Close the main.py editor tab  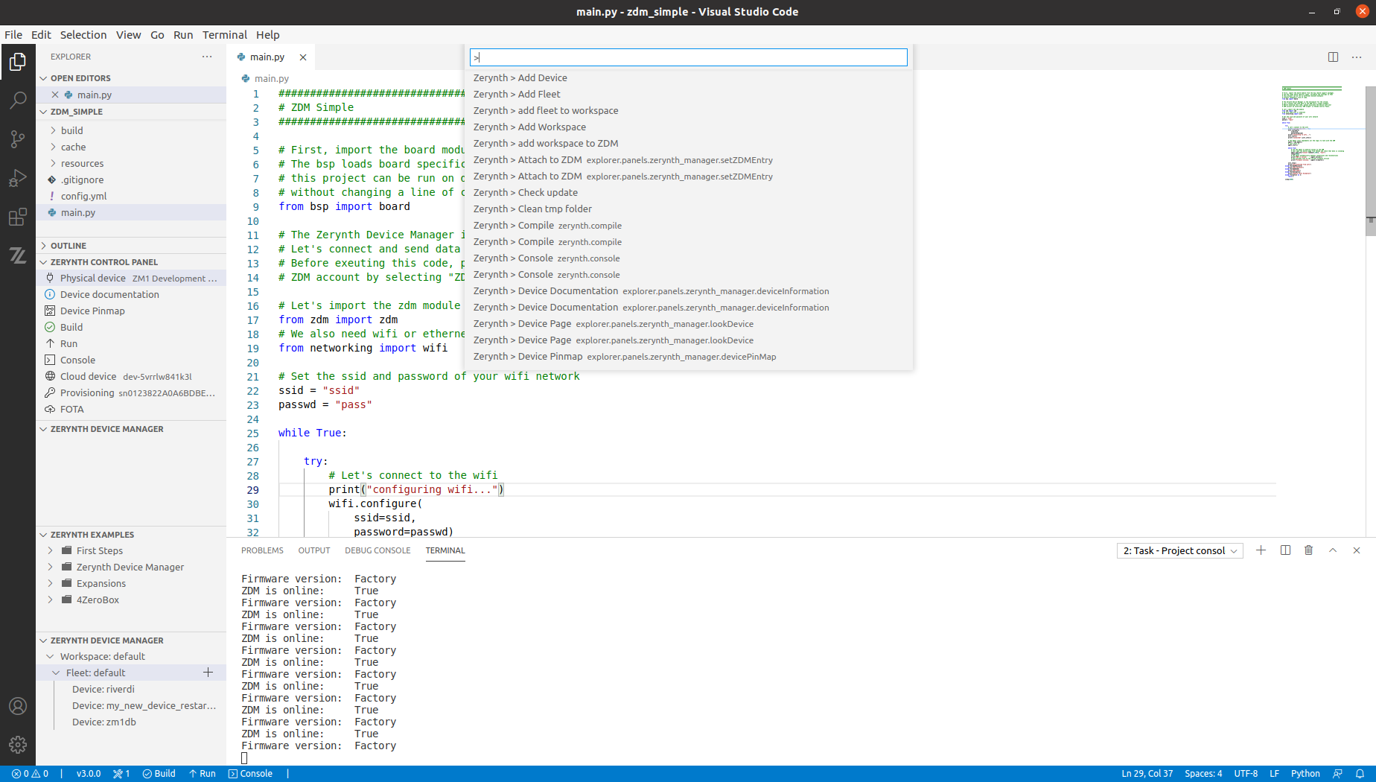tap(303, 57)
